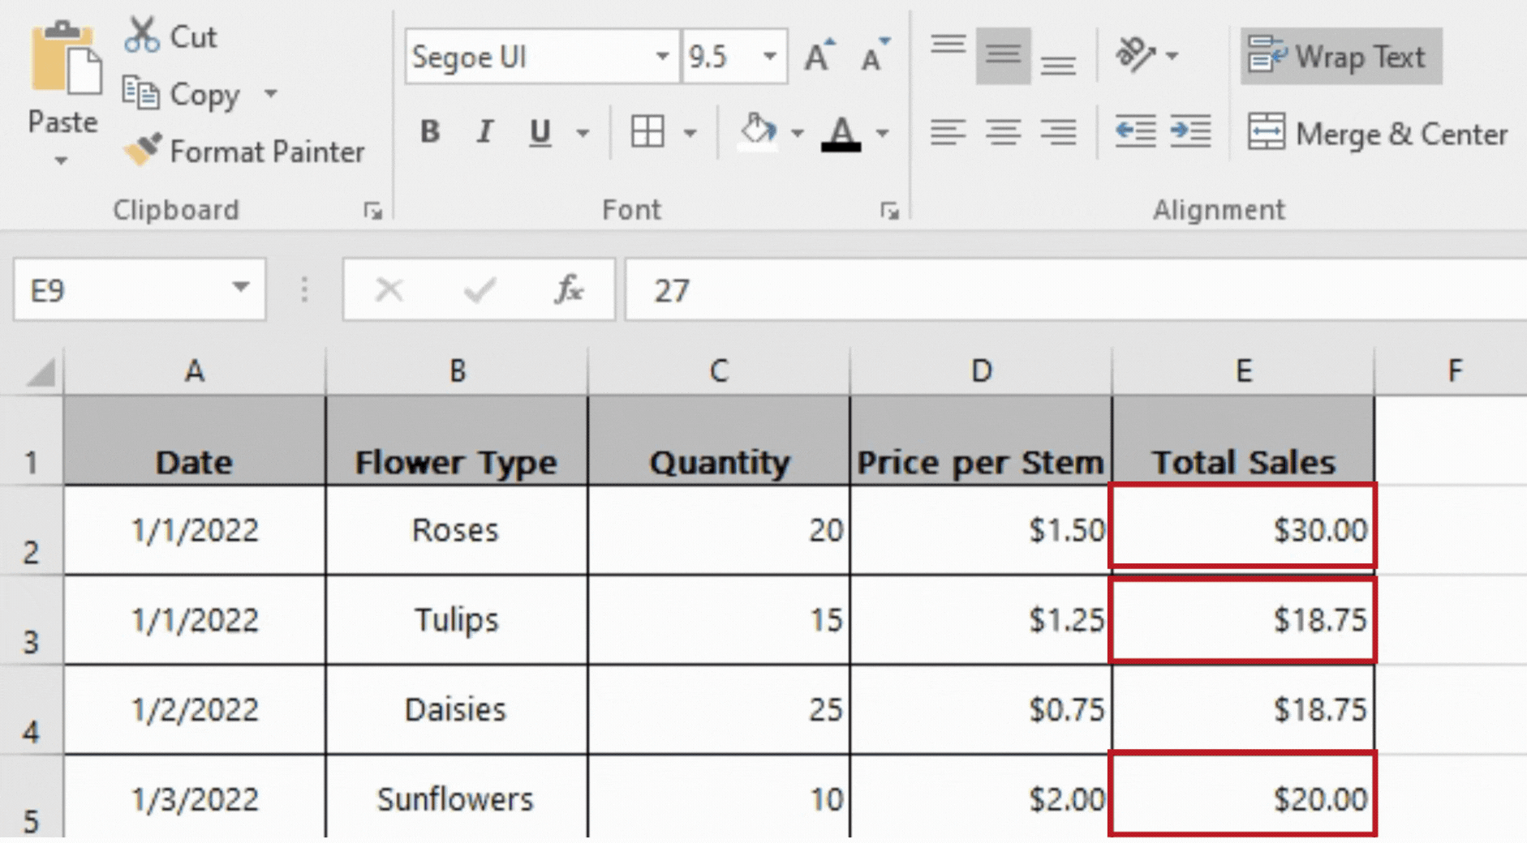Select column A header
Screen dimensions: 1527x843
click(195, 371)
